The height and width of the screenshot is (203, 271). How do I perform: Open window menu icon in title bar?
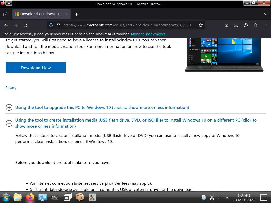click(x=3, y=3)
